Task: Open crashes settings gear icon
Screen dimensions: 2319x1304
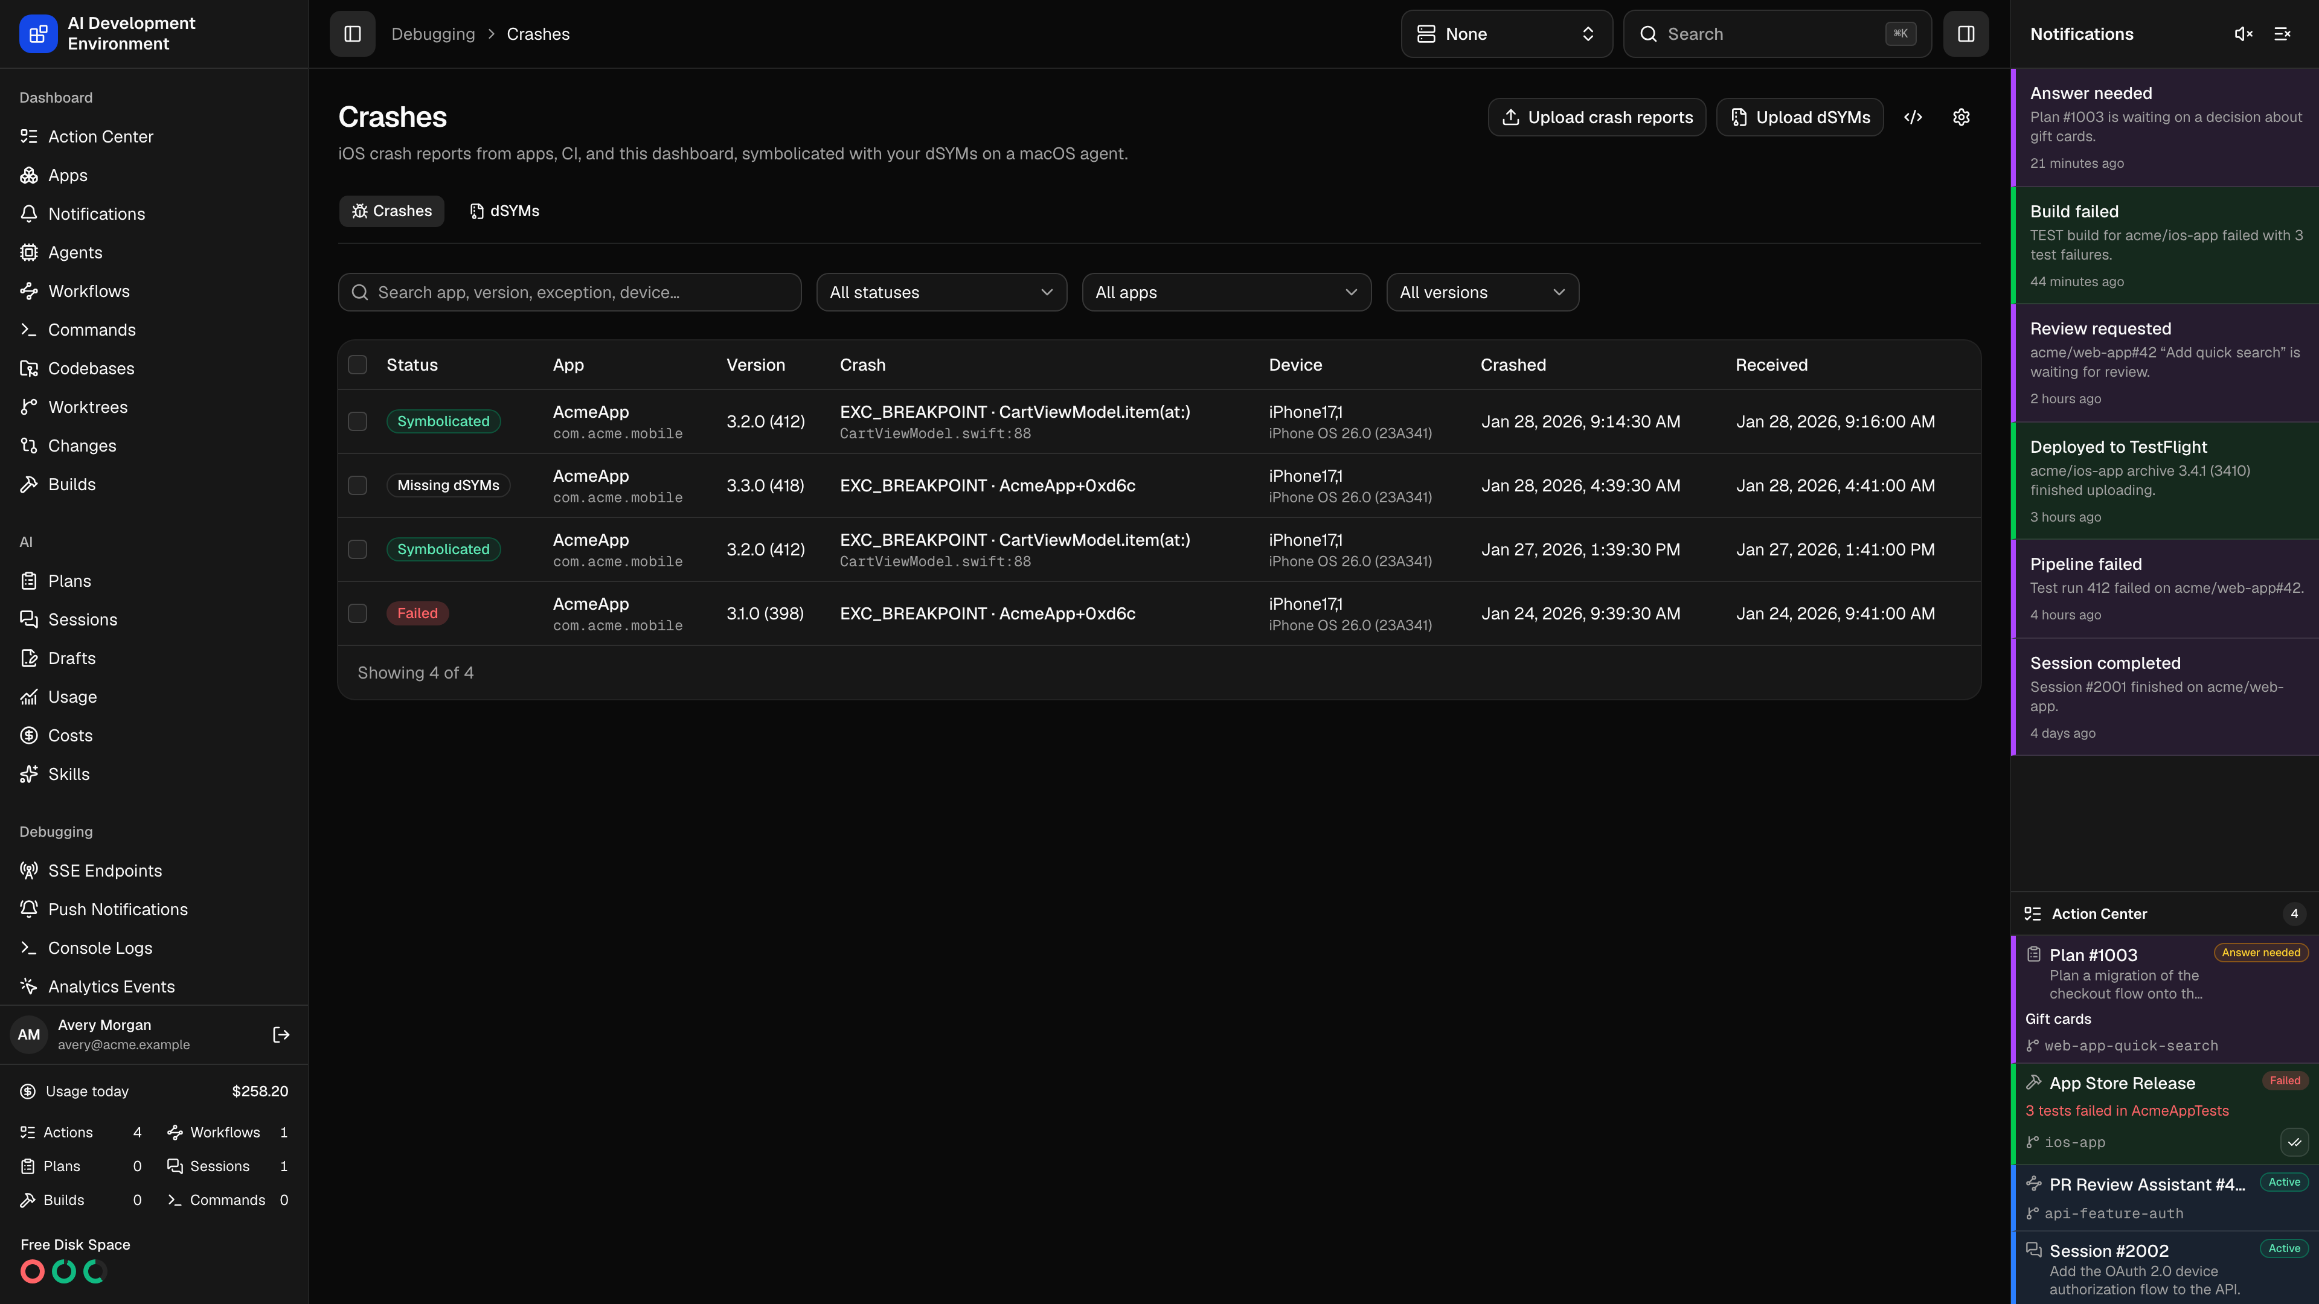Action: tap(1961, 117)
